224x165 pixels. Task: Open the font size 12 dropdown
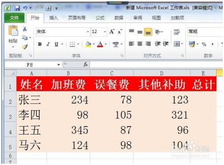[x=105, y=32]
